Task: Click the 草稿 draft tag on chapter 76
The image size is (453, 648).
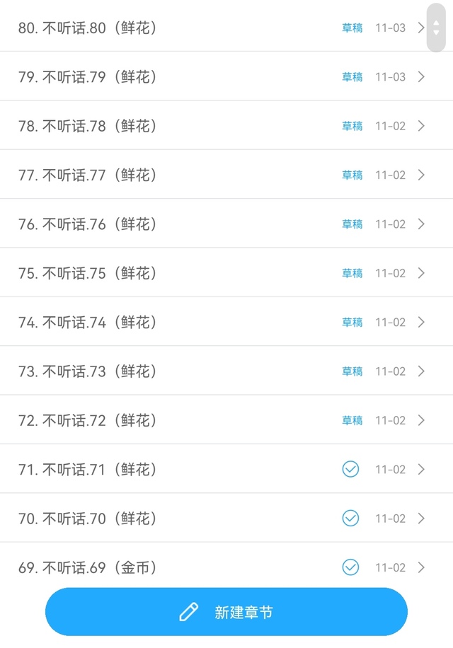Action: 352,224
